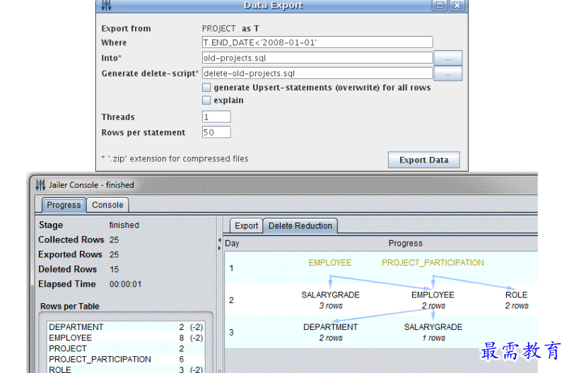Click yellow EMPLOYEE node on Day 1
The image size is (567, 373).
(329, 263)
